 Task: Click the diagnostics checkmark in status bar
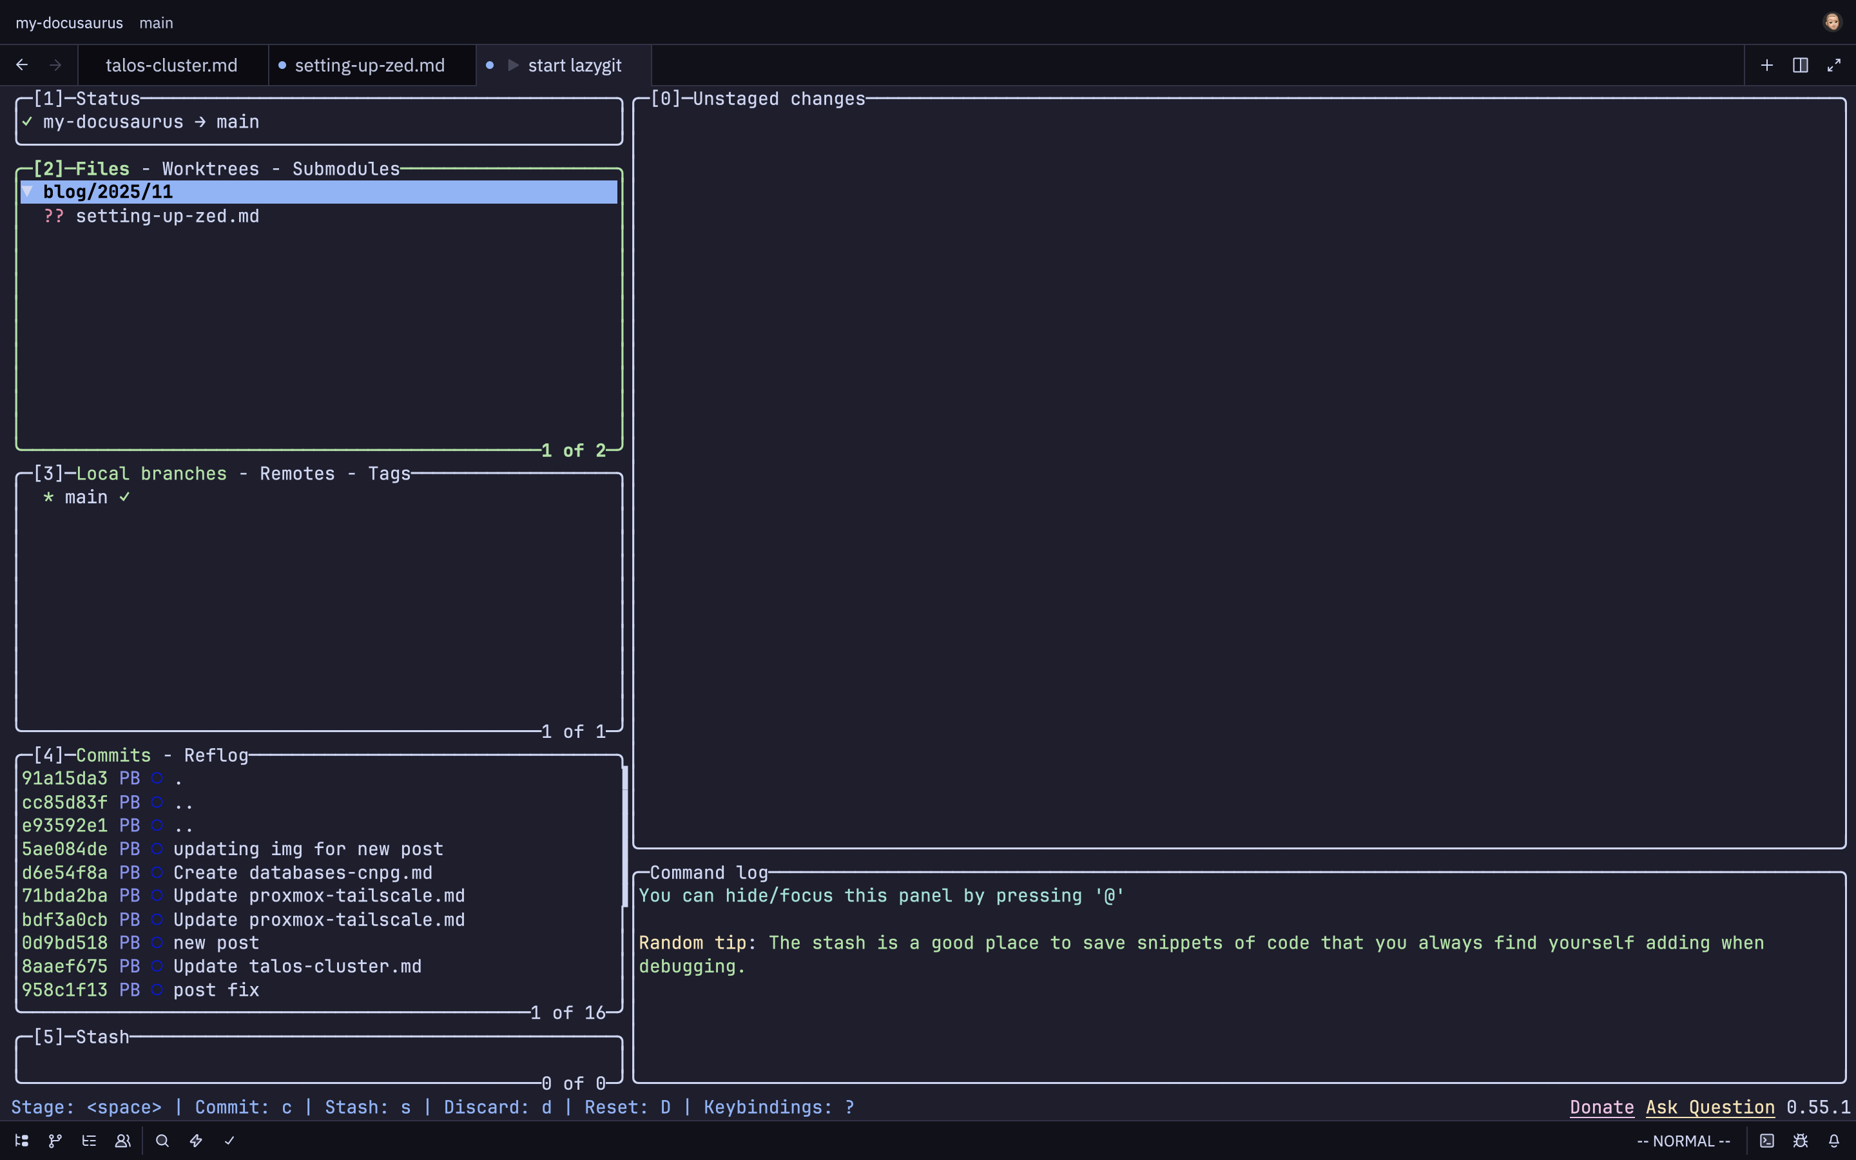[229, 1141]
